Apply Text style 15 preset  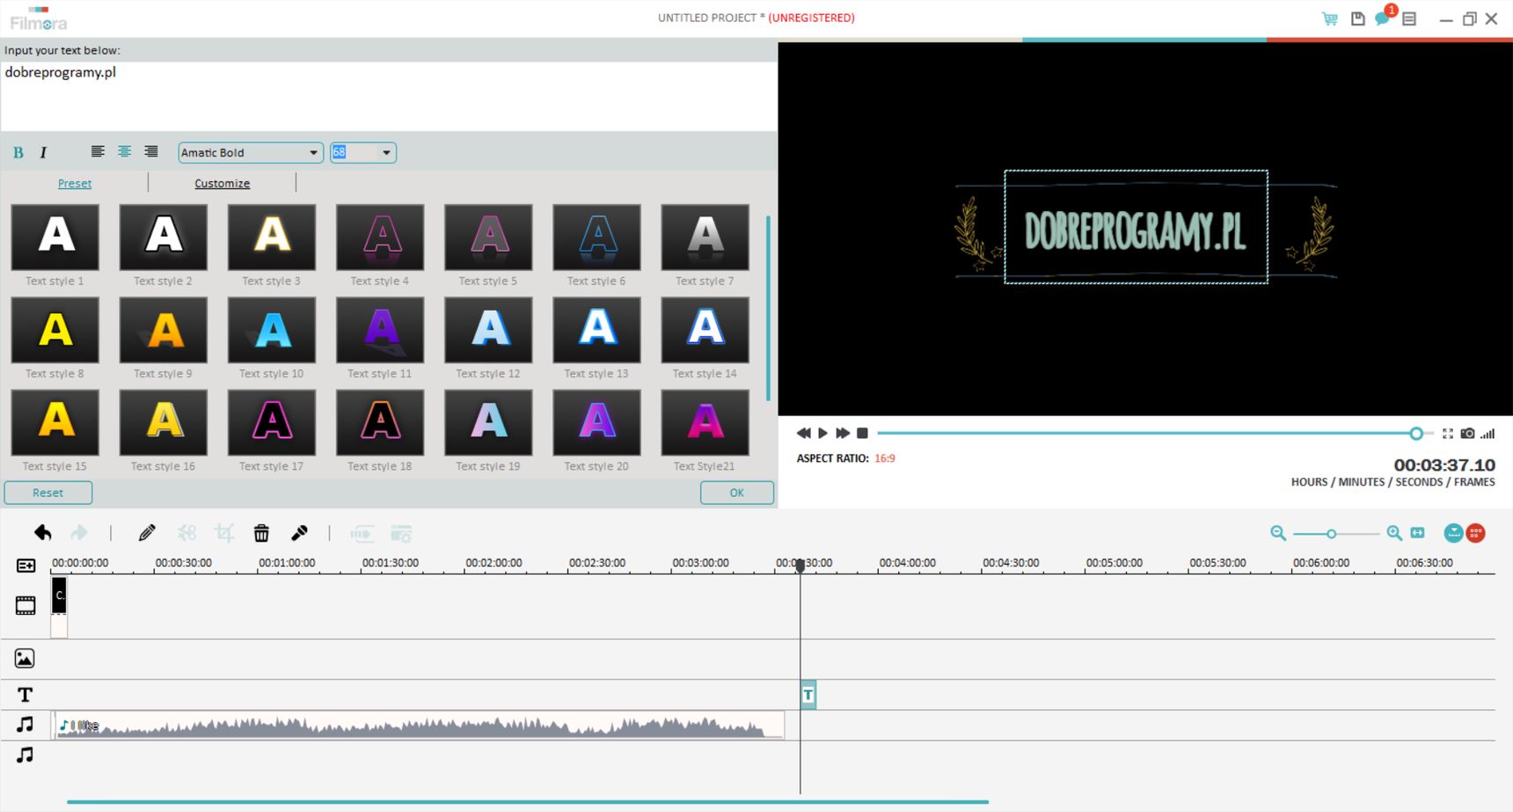tap(55, 422)
